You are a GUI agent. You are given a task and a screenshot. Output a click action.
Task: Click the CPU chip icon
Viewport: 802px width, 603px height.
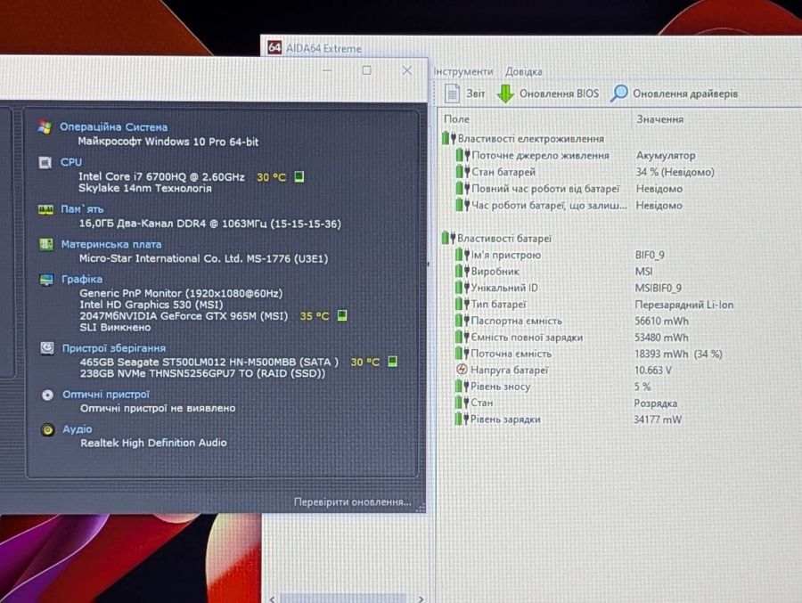[x=45, y=163]
